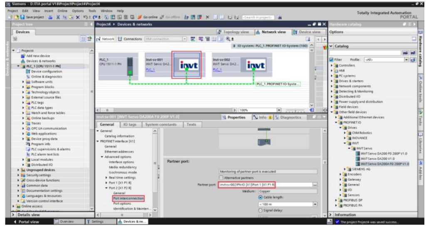Expand SIEMENS AG catalog folder
This screenshot has width=426, height=227.
click(345, 169)
